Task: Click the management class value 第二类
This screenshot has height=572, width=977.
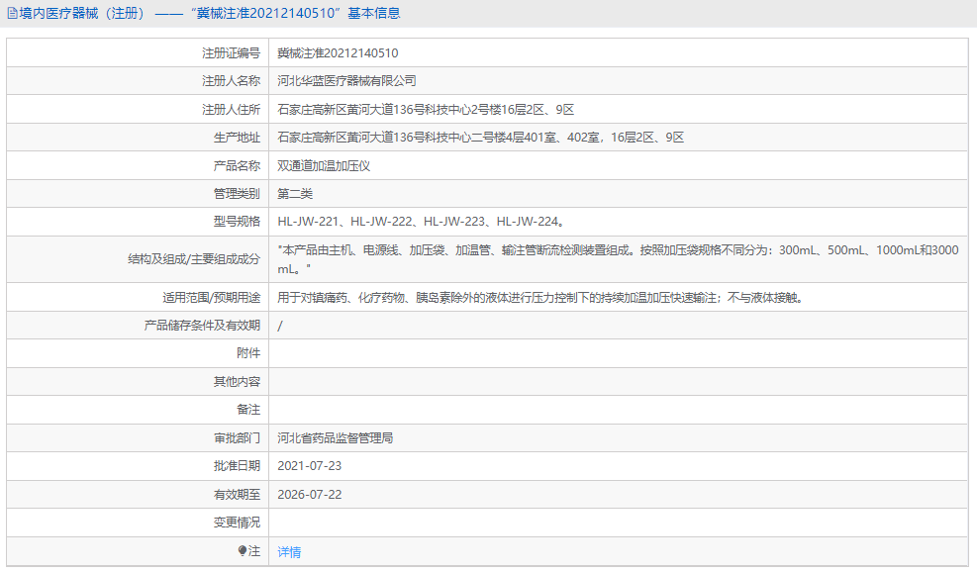Action: click(x=295, y=194)
